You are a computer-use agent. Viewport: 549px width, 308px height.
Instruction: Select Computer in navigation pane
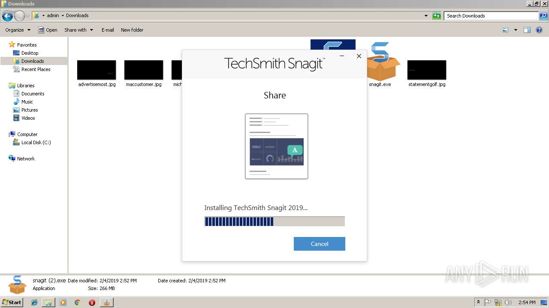(27, 134)
